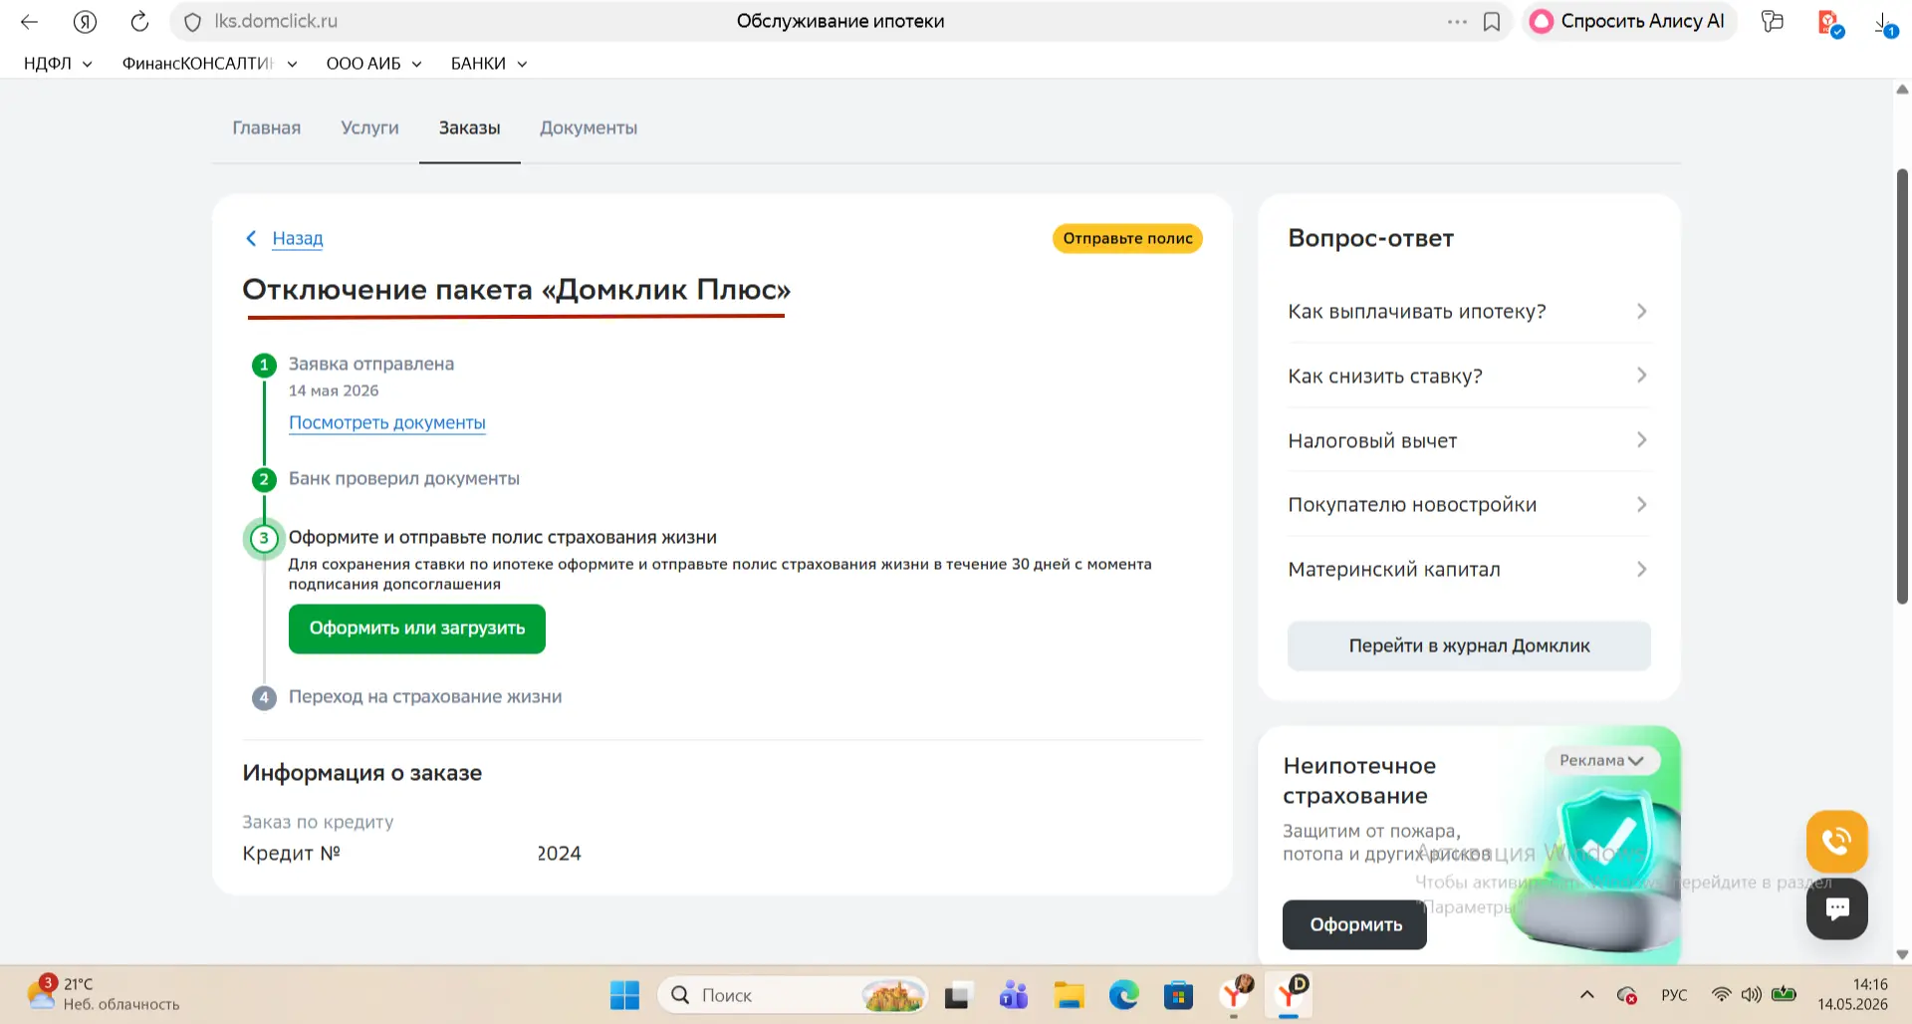Viewport: 1912px width, 1024px height.
Task: Click the step 4 grey circle for Переход на страхование жизни
Action: tap(264, 697)
